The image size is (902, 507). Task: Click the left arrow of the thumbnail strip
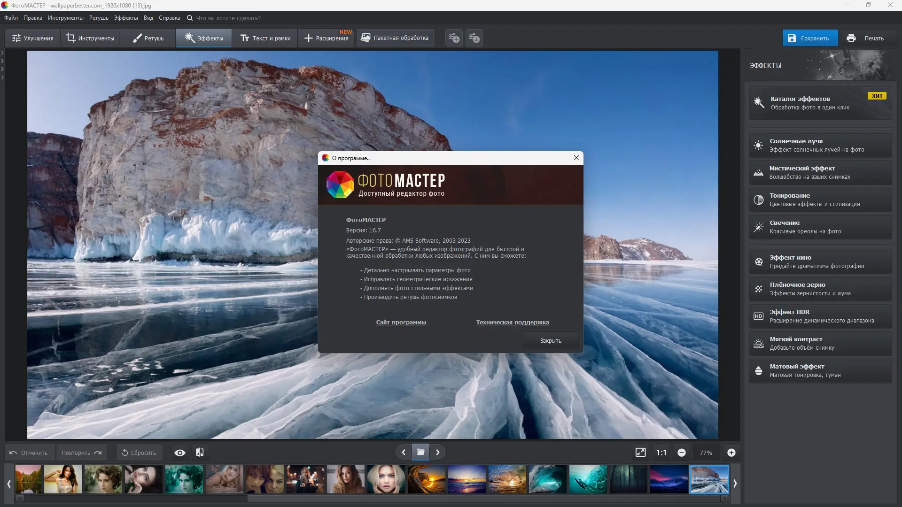pyautogui.click(x=8, y=483)
